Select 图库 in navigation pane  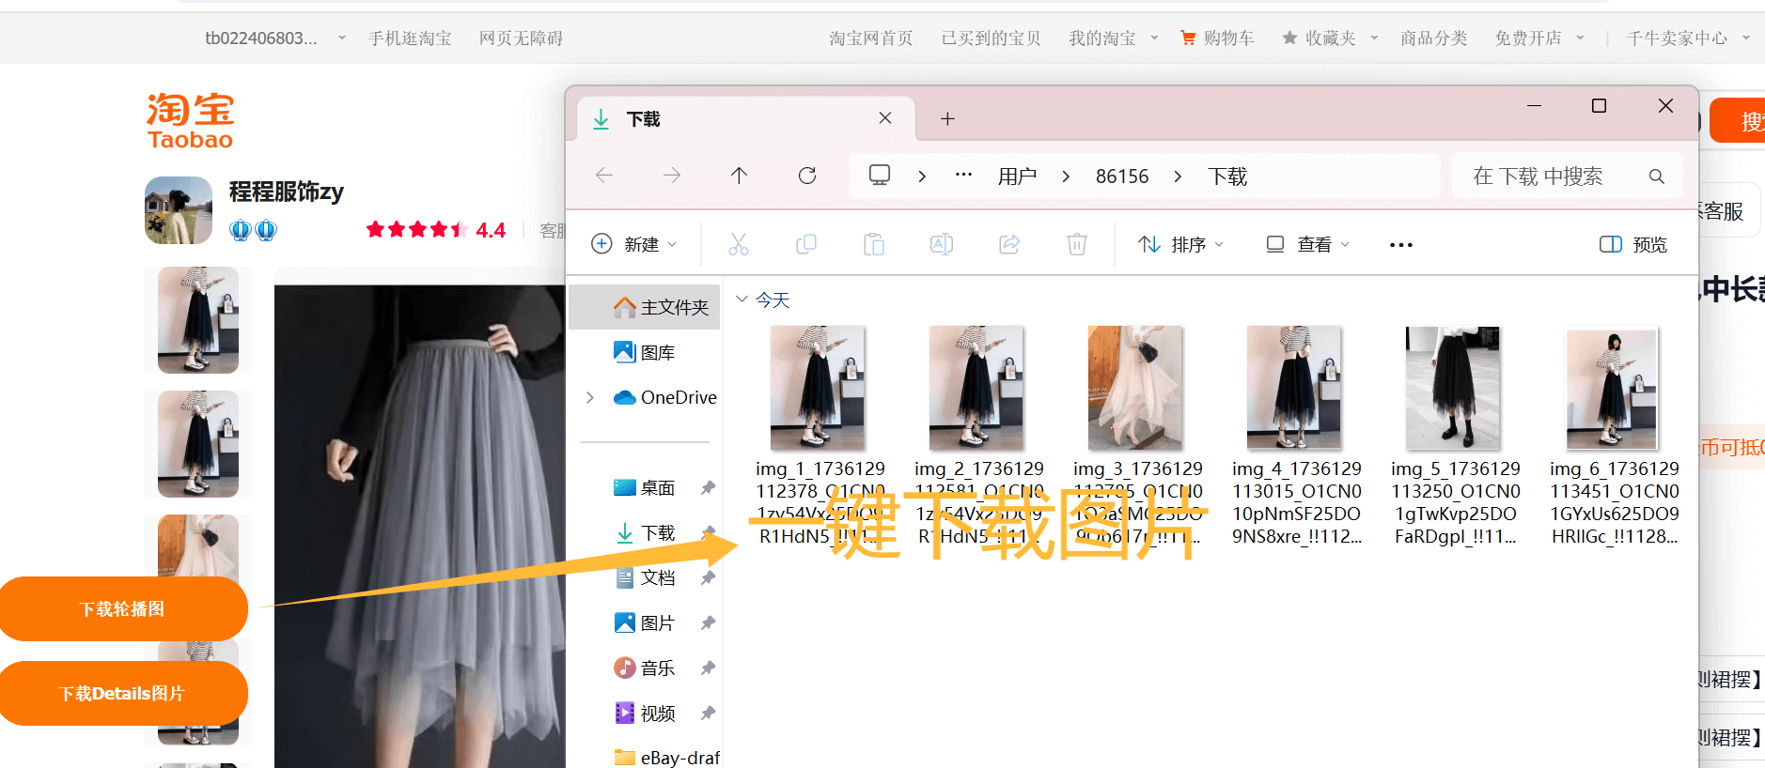click(x=645, y=352)
